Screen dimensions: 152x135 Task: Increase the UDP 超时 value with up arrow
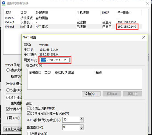click(x=82, y=119)
